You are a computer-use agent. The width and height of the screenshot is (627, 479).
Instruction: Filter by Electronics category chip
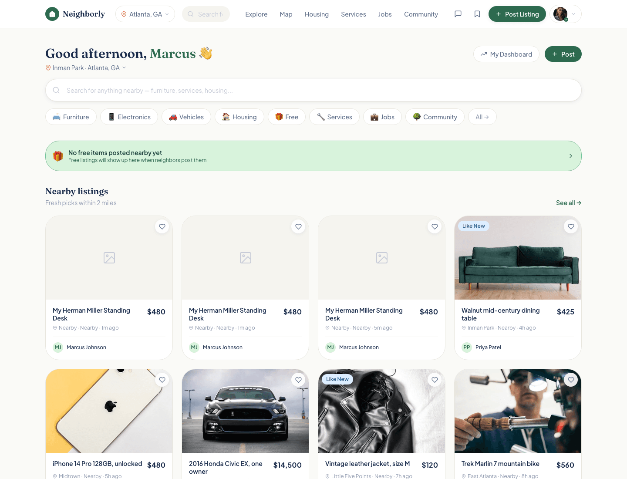click(129, 117)
